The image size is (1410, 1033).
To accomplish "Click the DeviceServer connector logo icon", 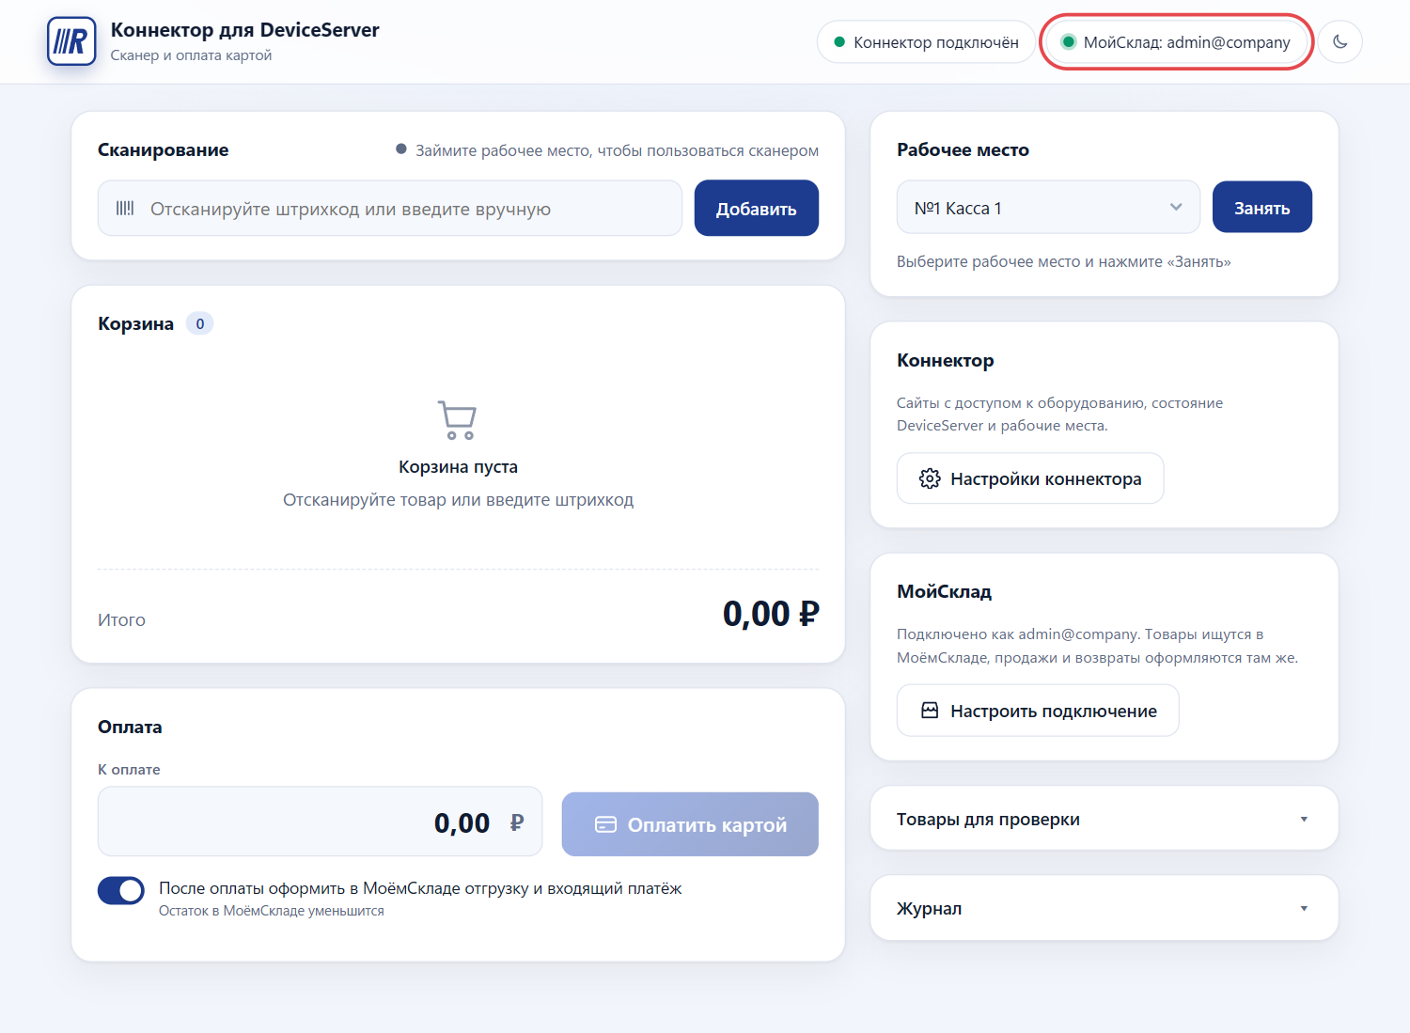I will click(x=71, y=41).
